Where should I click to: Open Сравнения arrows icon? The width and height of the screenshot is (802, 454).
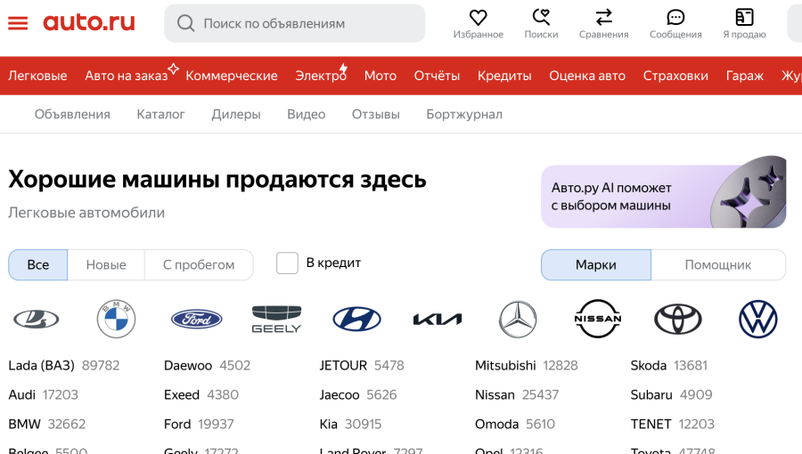tap(603, 18)
